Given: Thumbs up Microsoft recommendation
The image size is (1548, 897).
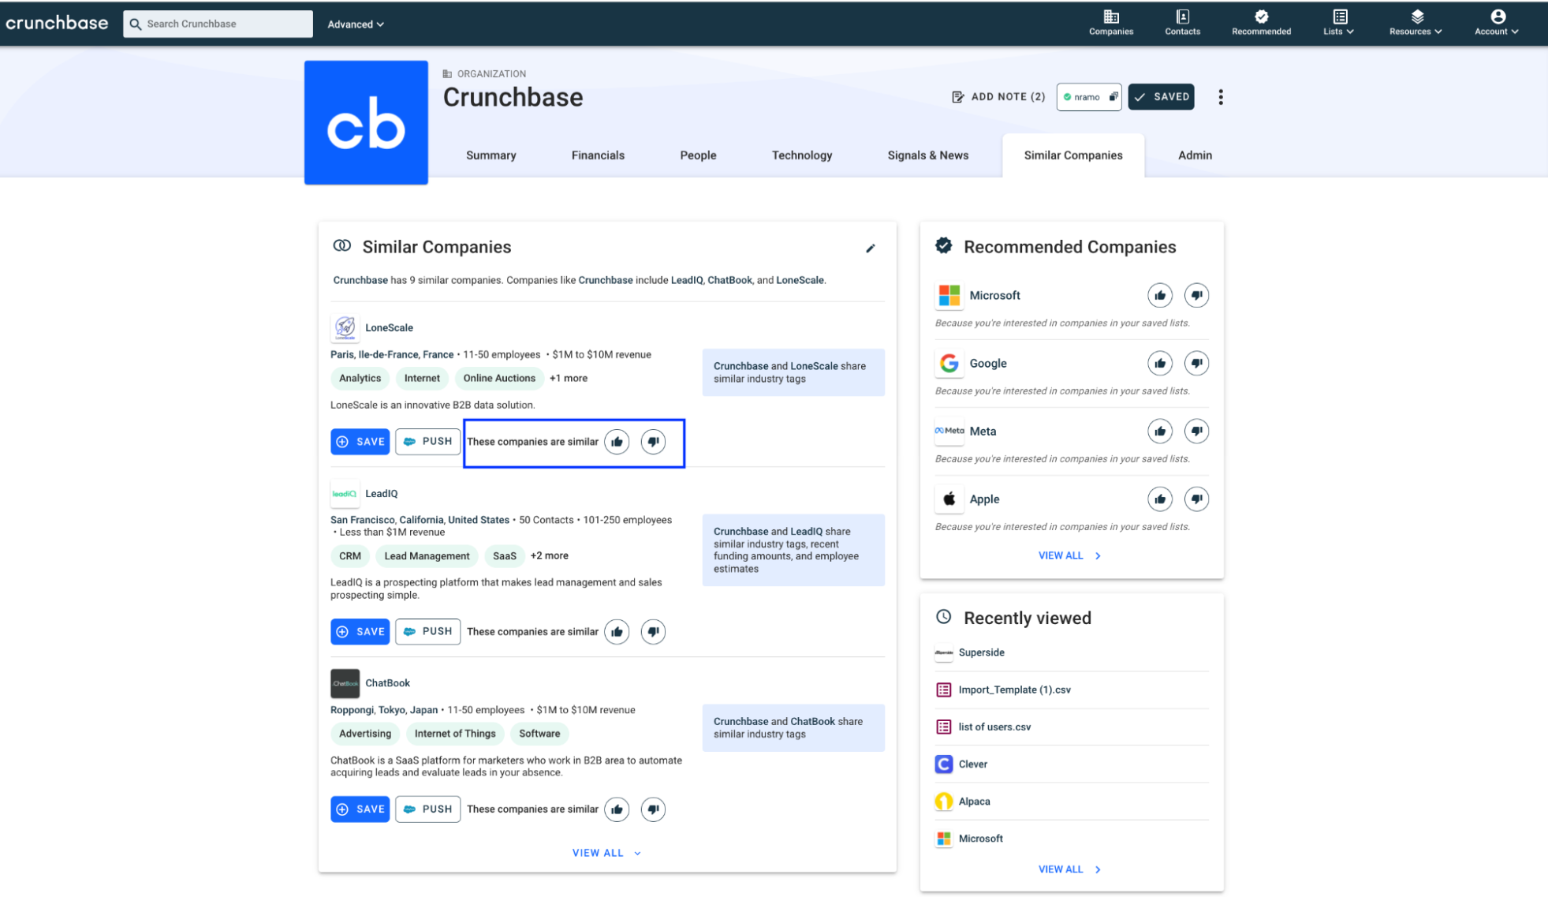Looking at the screenshot, I should 1161,295.
